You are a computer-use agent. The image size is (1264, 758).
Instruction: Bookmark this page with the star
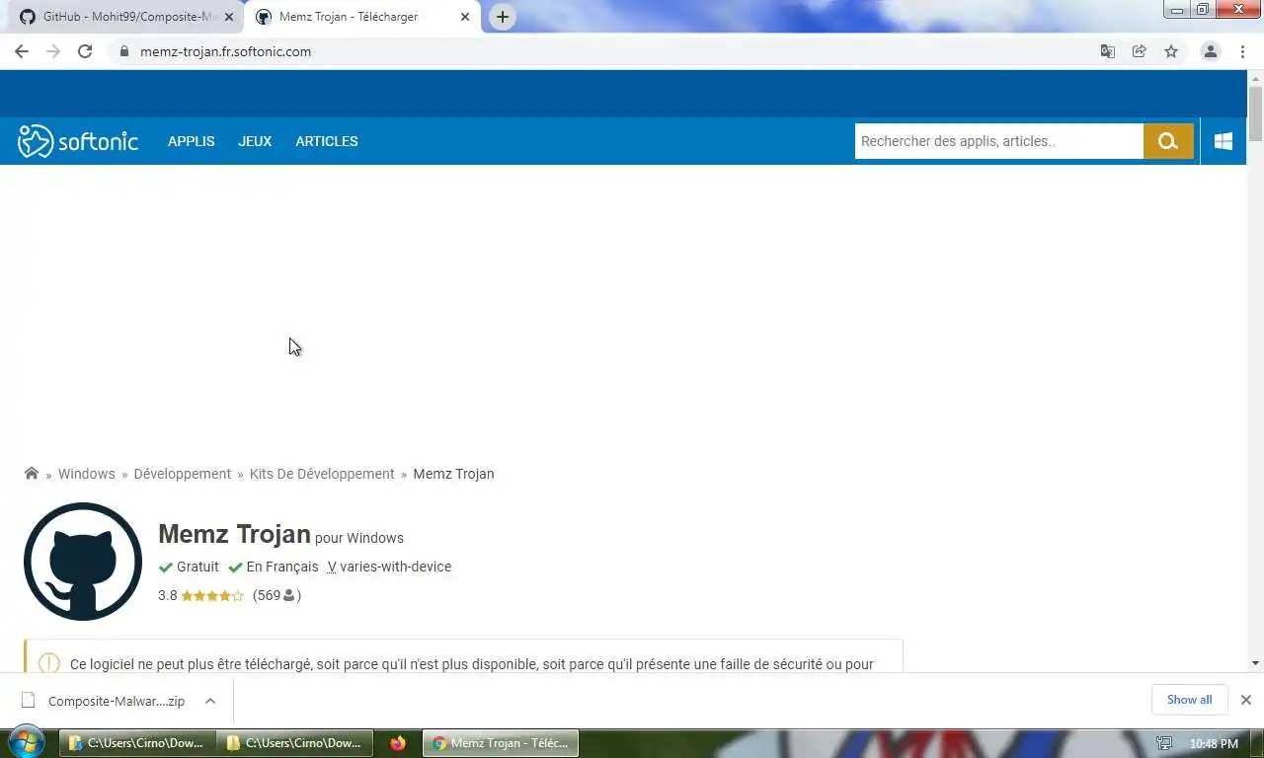point(1171,51)
